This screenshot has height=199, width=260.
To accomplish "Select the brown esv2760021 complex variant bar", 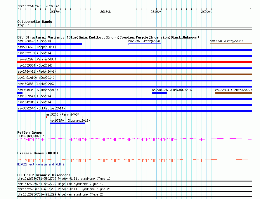I will tap(134, 74).
